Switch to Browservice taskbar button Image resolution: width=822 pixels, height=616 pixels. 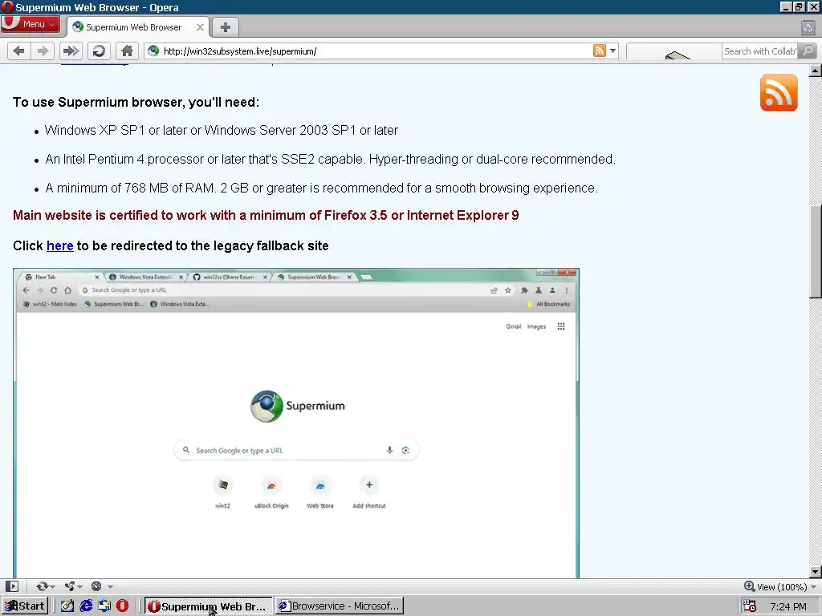pyautogui.click(x=340, y=606)
